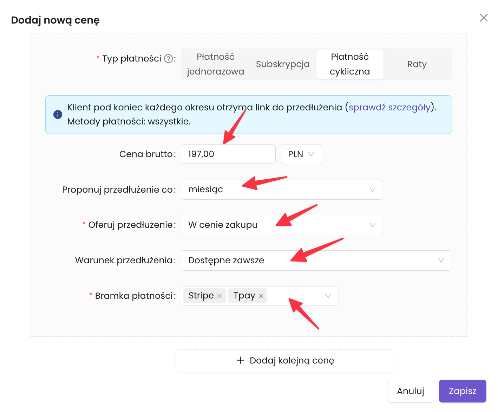Expand the Proponuj przedłużenie co dropdown
Viewport: 498px width, 412px height.
(372, 190)
